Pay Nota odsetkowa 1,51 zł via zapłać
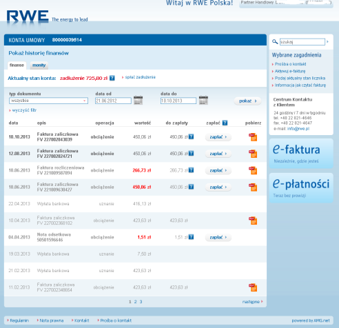This screenshot has width=339, height=328. click(218, 237)
